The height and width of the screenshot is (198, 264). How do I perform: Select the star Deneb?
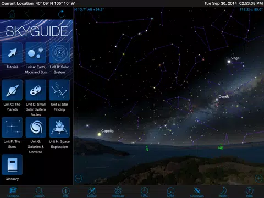[217, 100]
